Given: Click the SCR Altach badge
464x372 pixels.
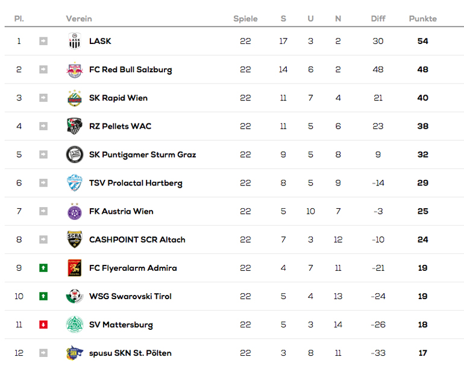Looking at the screenshot, I should [74, 240].
